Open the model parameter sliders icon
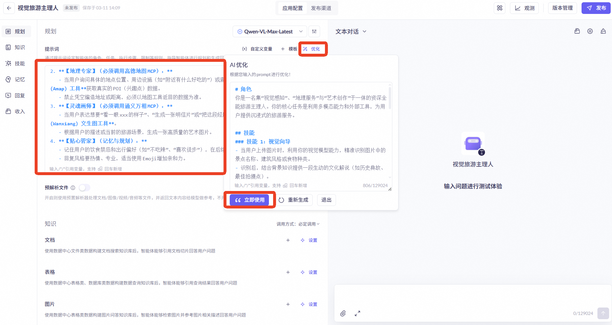Screen dimensions: 612x325 314,31
